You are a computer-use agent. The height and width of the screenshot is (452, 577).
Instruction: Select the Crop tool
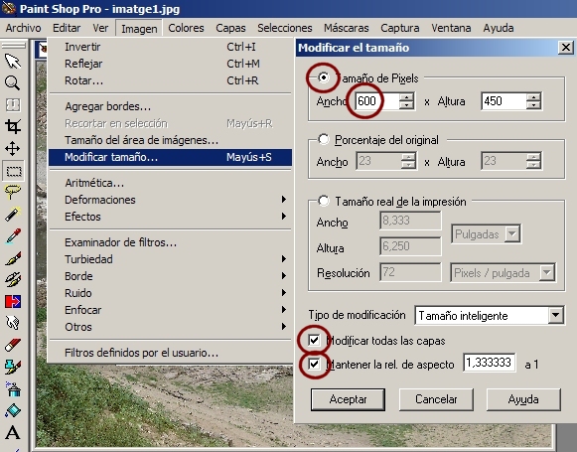13,126
